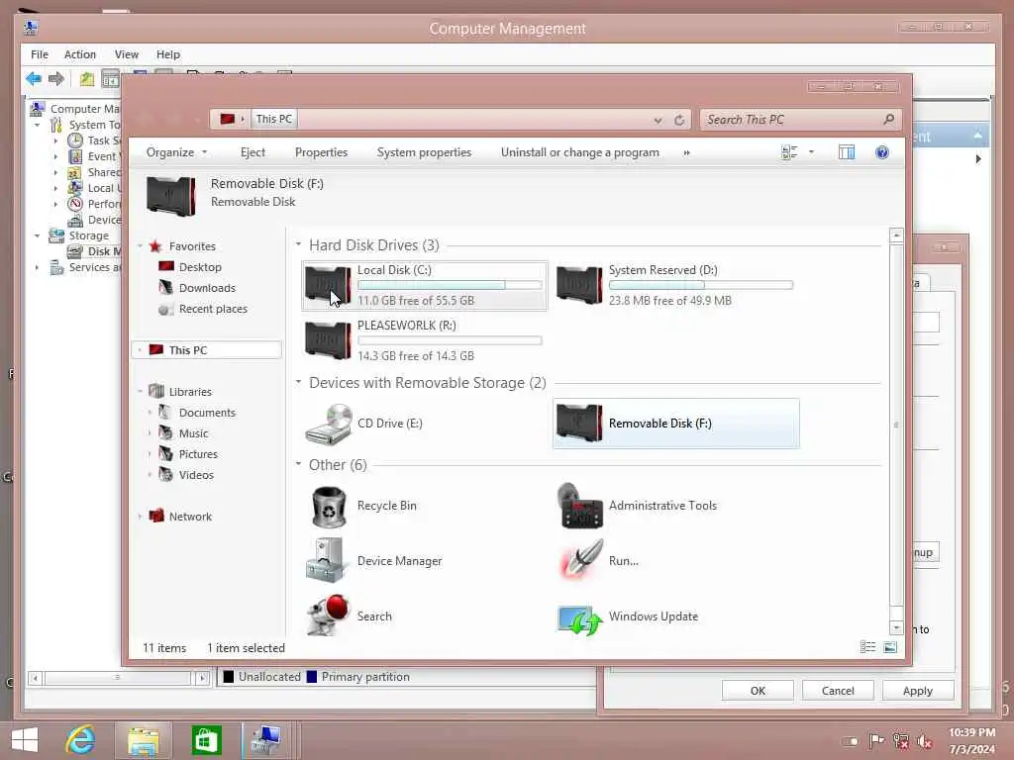Launch the Run... item

pos(599,561)
